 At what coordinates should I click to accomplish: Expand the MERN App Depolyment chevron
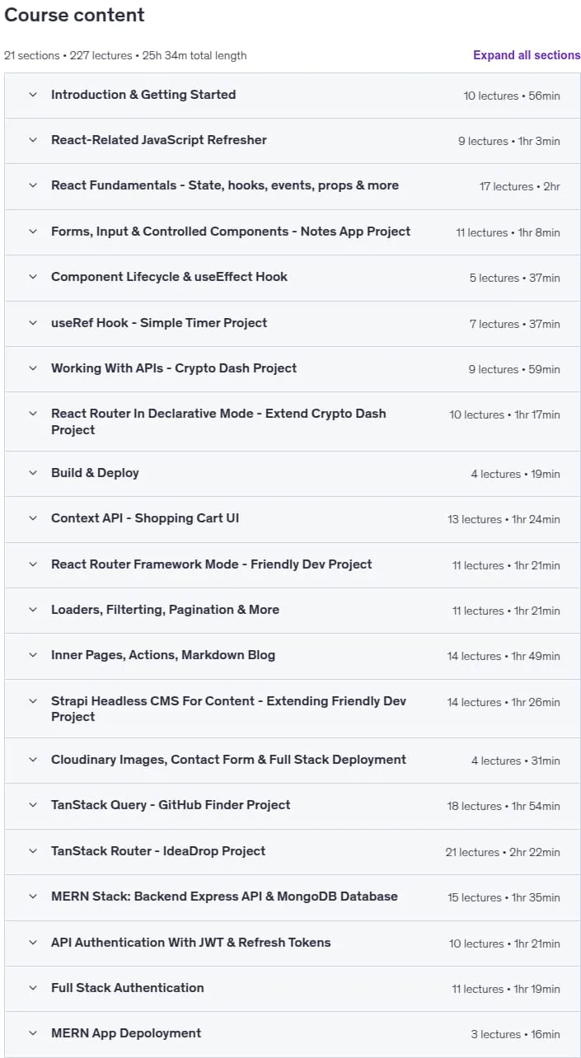click(33, 1033)
